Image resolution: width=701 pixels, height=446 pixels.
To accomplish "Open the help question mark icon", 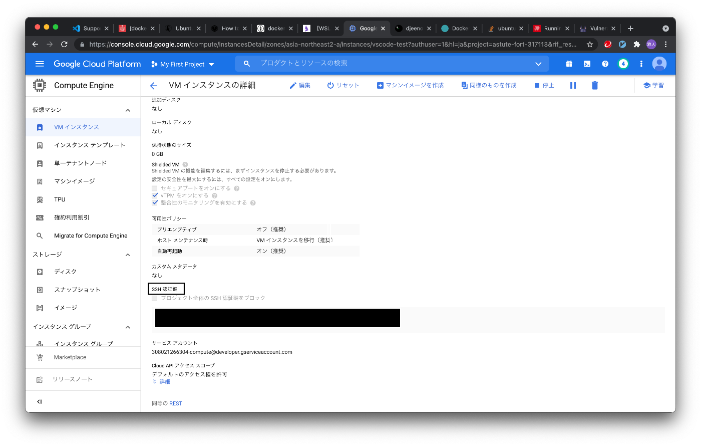I will point(605,64).
